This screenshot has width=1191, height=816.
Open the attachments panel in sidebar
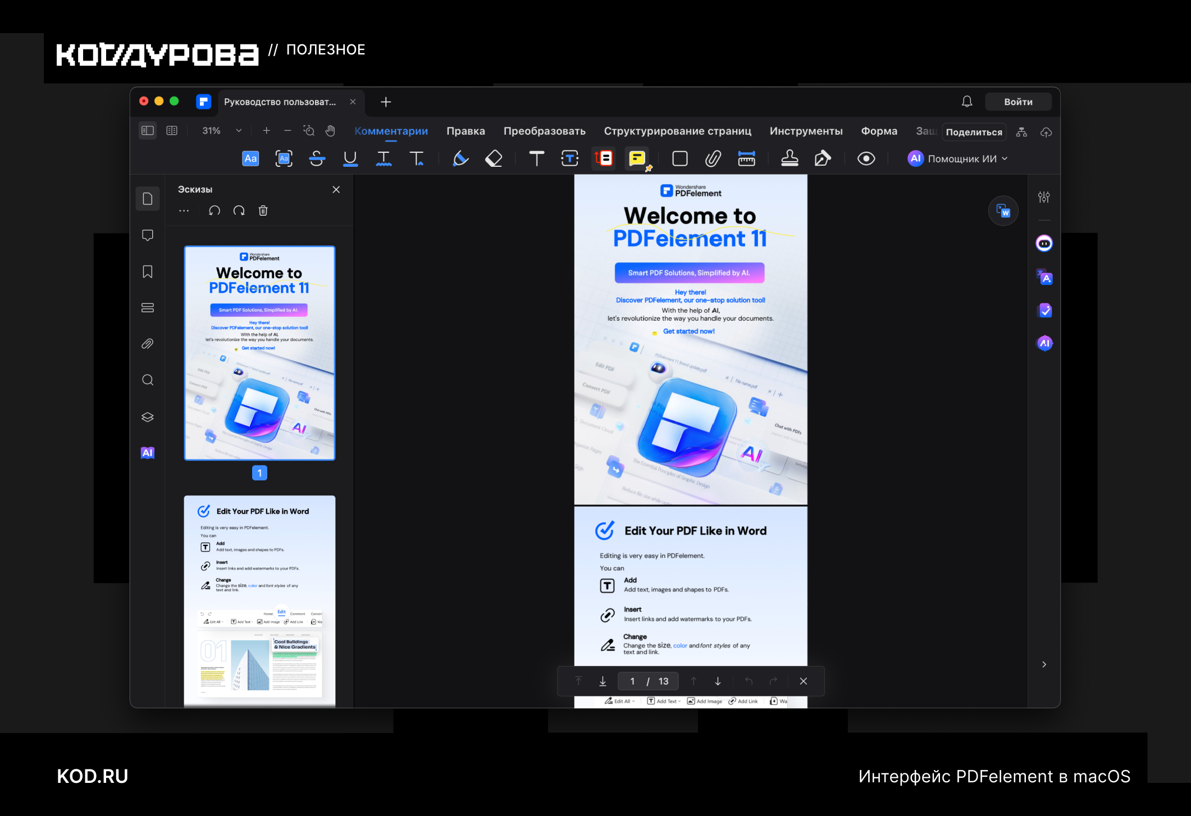148,344
